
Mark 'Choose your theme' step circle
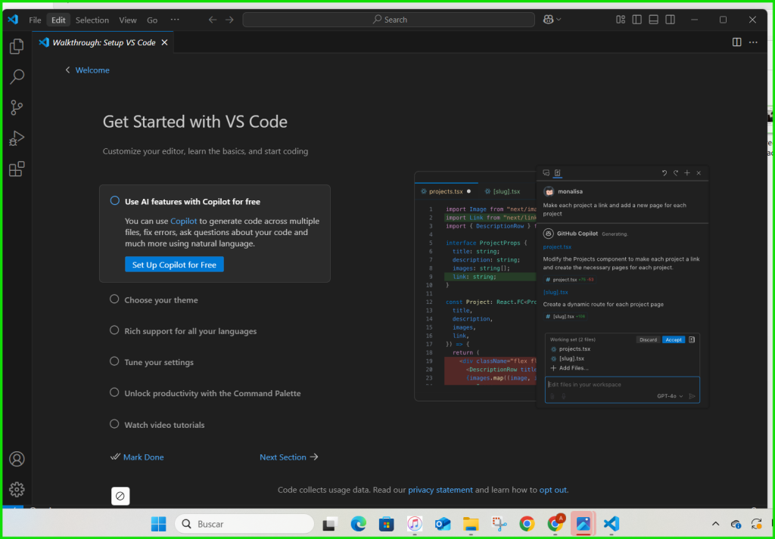pos(115,299)
